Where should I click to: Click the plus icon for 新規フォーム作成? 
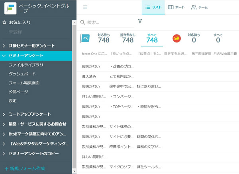click(x=6, y=168)
